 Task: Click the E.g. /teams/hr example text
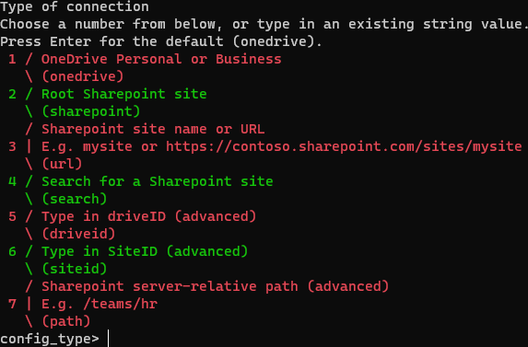point(100,304)
